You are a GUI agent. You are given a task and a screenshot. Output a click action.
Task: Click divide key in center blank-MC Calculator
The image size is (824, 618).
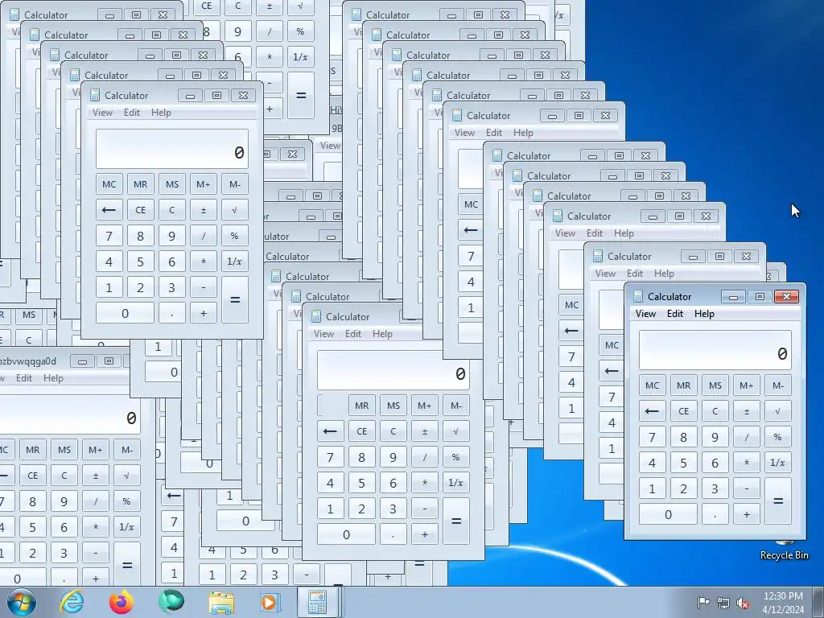pos(425,457)
